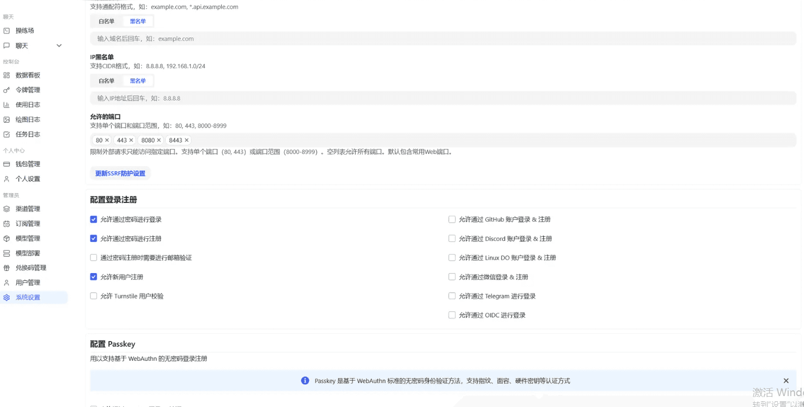The width and height of the screenshot is (804, 407).
Task: Click the domain name input field
Action: (443, 39)
